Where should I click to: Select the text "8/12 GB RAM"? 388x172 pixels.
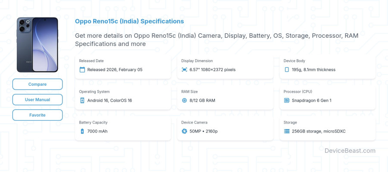coord(203,100)
